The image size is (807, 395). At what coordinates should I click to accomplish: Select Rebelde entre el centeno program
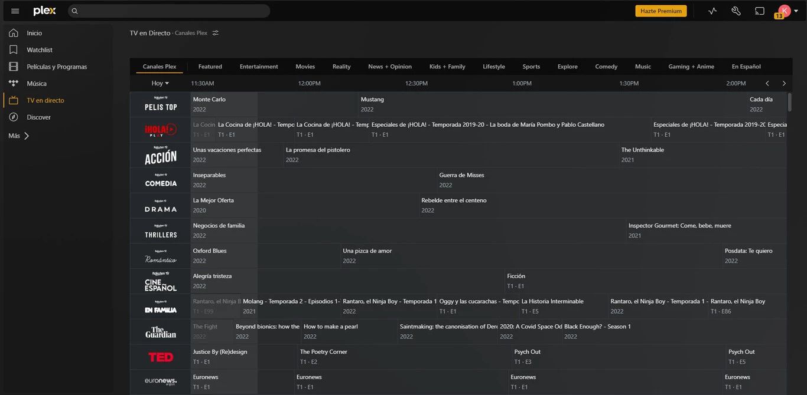point(603,206)
